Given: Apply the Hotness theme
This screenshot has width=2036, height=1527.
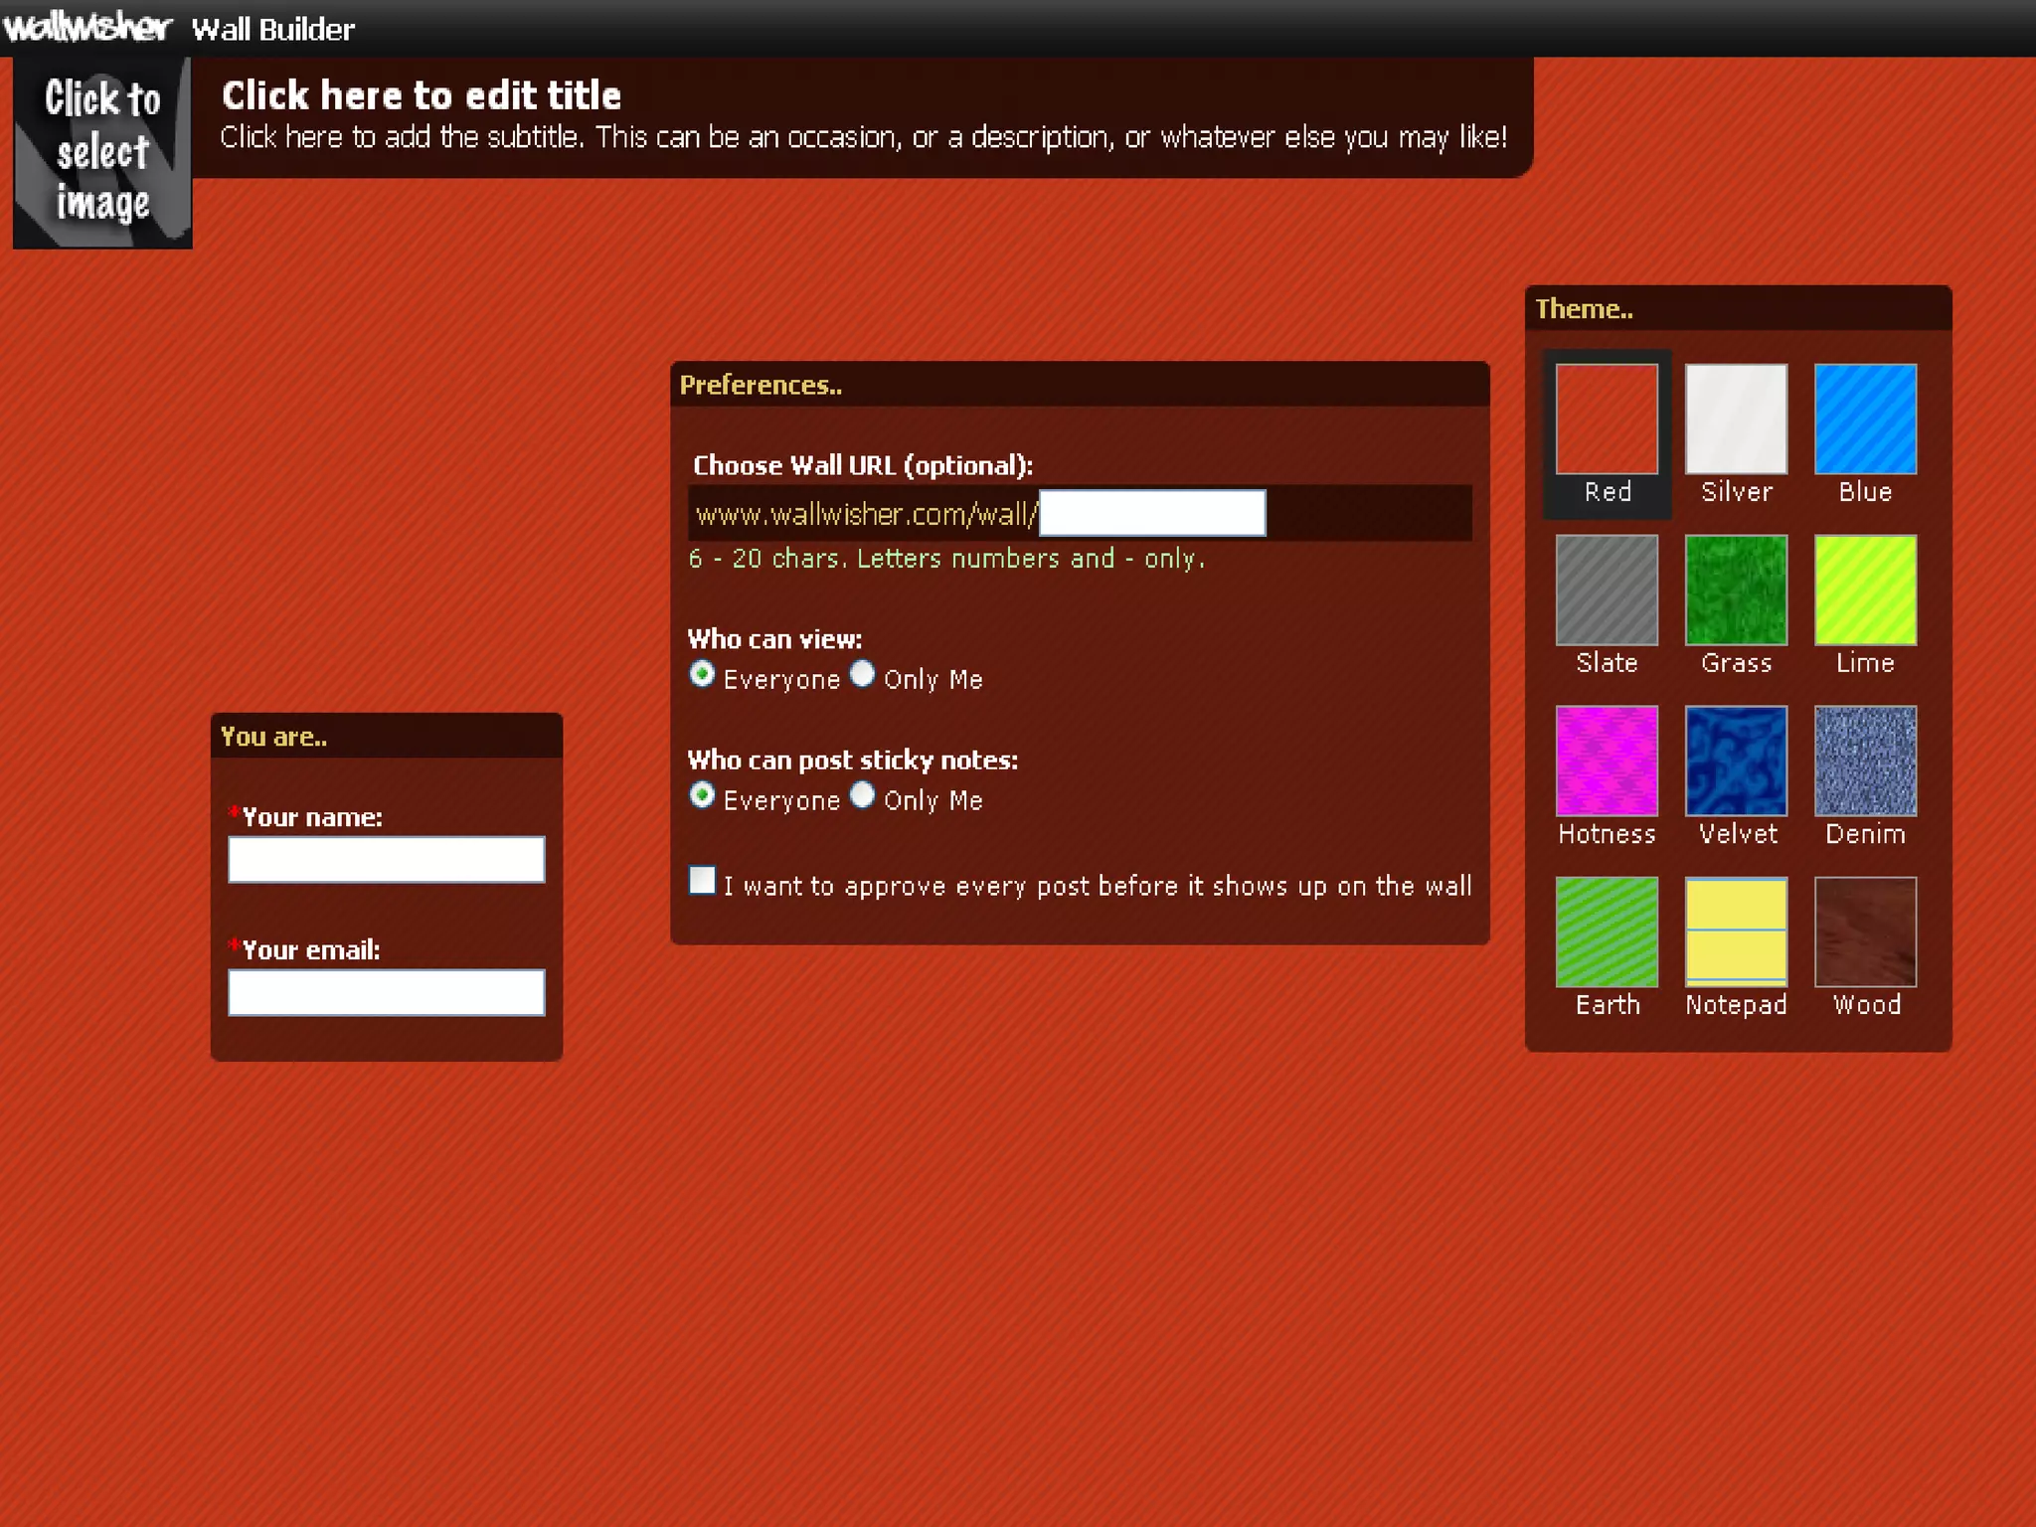Looking at the screenshot, I should 1607,762.
